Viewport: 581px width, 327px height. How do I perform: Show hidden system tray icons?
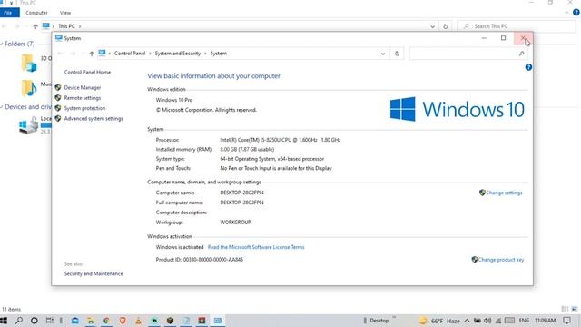467,321
